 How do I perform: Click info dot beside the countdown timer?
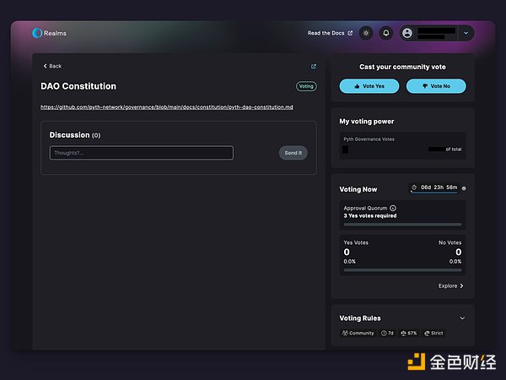coord(464,187)
